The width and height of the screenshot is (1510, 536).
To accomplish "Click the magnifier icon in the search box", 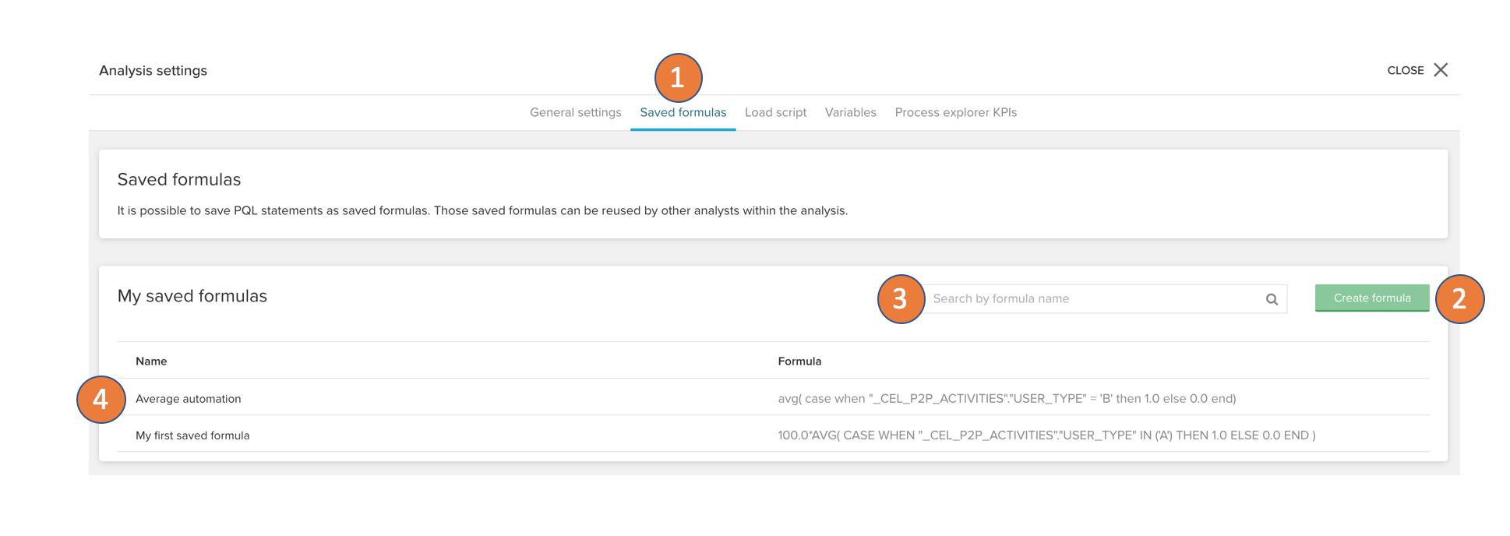I will click(1272, 299).
